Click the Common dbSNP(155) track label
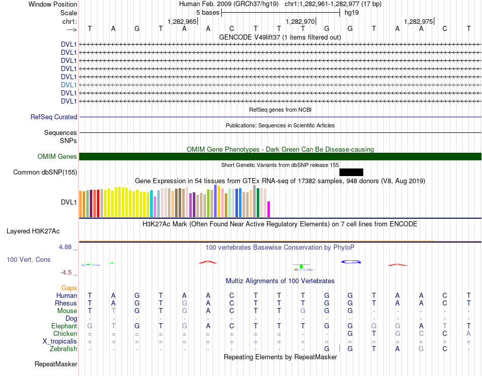Screen dimensions: 482x376 pos(45,173)
